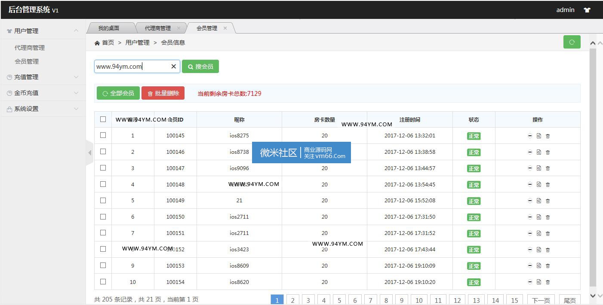Open detail view for member 100146
603x305 pixels.
[538, 152]
